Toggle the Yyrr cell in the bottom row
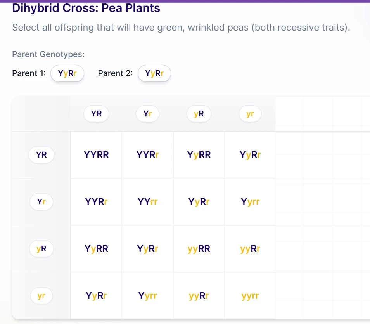The image size is (370, 324). click(x=147, y=295)
